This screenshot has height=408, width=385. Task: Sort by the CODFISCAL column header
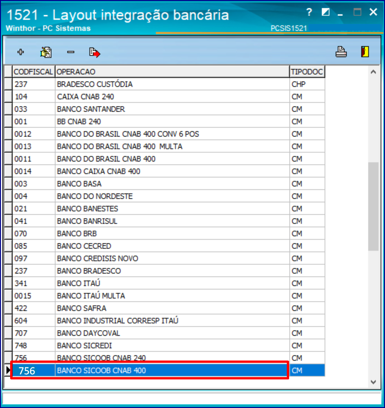tap(34, 71)
